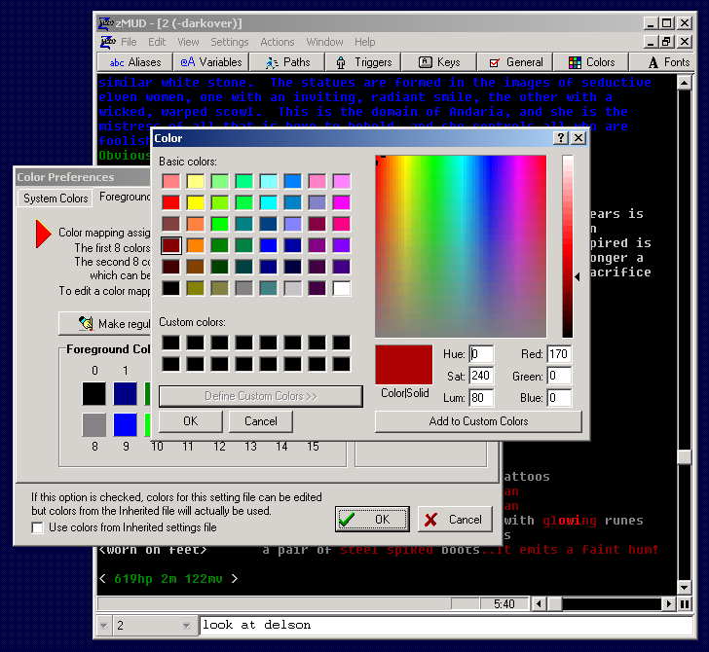Select foreground color 1 navy swatch
Screen dimensions: 709x652
(x=125, y=393)
